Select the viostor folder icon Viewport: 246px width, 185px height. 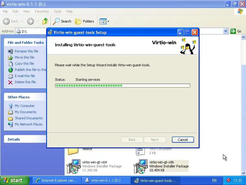[73, 151]
